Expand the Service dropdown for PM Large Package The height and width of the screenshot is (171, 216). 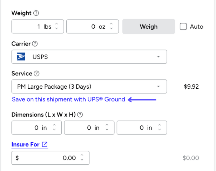click(x=89, y=87)
